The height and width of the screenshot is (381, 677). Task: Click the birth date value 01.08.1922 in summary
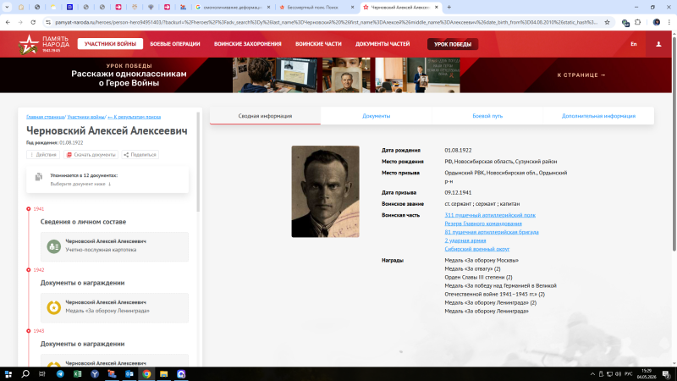coord(458,151)
